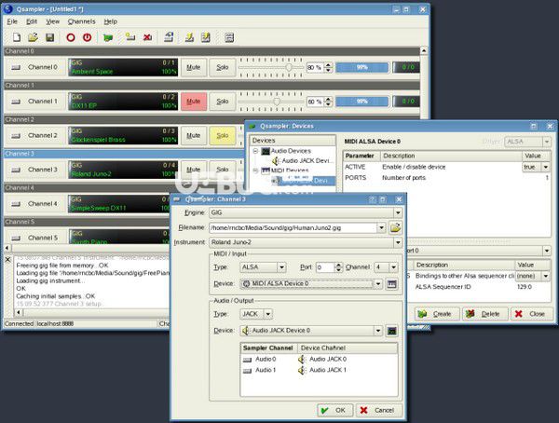This screenshot has width=559, height=423.
Task: Click the Reset all channels toolbar icon
Action: (206, 37)
